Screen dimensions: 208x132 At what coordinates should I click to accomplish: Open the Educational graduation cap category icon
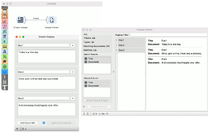click(5, 62)
